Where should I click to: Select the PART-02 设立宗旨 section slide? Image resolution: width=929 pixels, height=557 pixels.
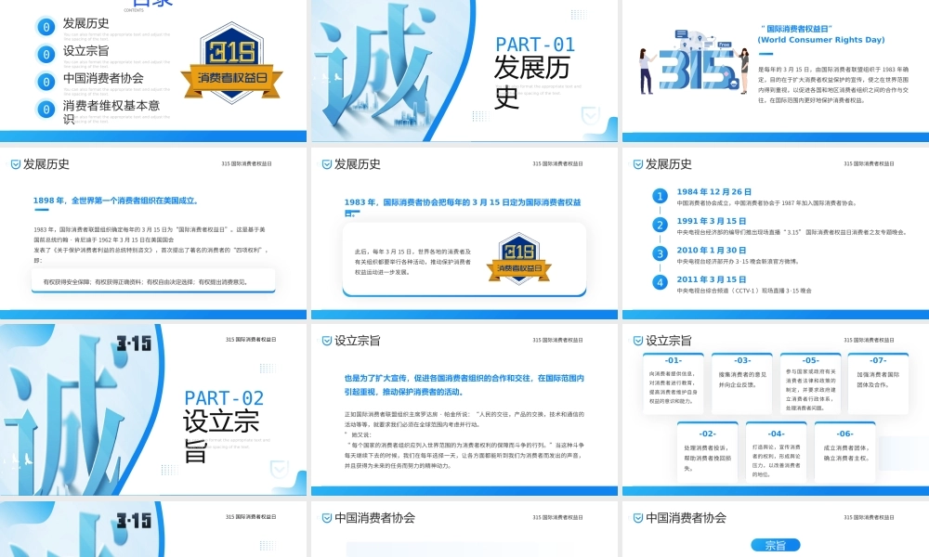[153, 409]
